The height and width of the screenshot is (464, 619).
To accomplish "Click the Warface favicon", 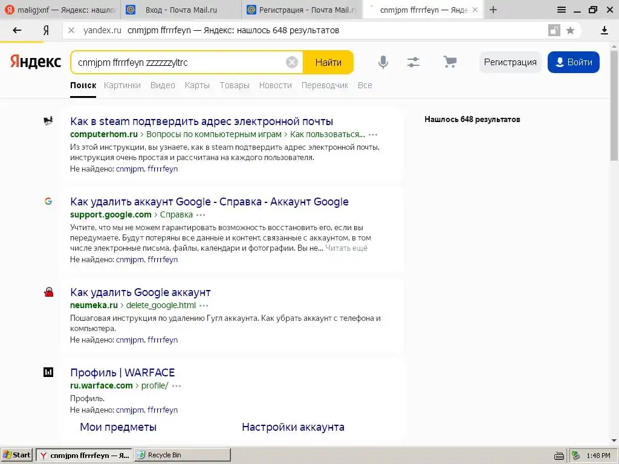I will [x=48, y=372].
